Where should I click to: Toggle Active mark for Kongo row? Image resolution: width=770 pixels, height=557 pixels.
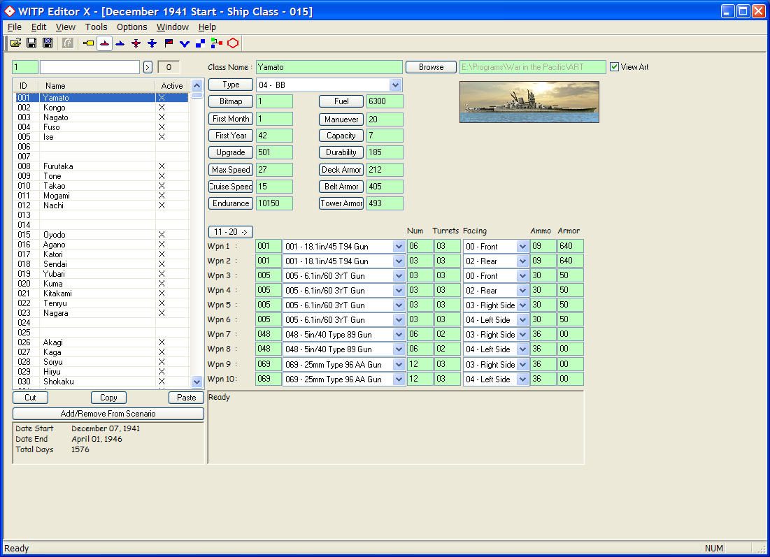[162, 108]
